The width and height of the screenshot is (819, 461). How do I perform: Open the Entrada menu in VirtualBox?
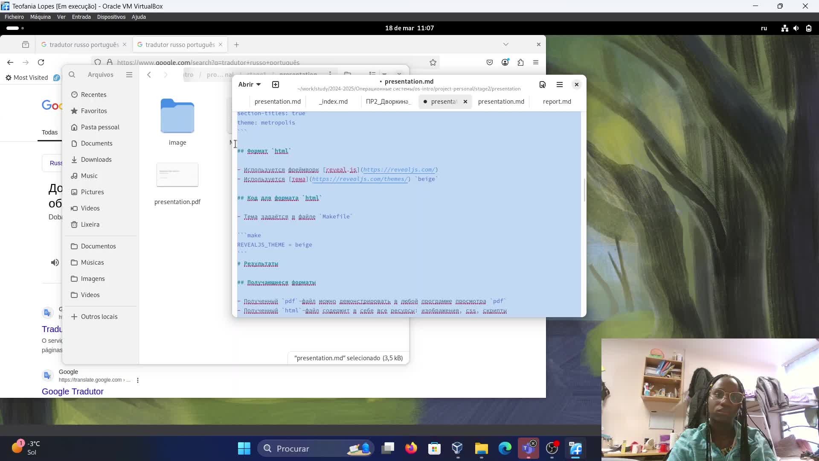(x=81, y=17)
